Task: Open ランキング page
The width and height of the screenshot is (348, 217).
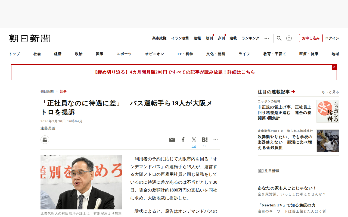Action: pyautogui.click(x=251, y=38)
